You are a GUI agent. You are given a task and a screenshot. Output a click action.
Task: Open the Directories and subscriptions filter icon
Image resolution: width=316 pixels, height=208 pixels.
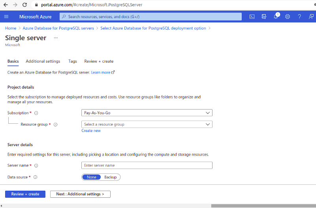(x=264, y=17)
